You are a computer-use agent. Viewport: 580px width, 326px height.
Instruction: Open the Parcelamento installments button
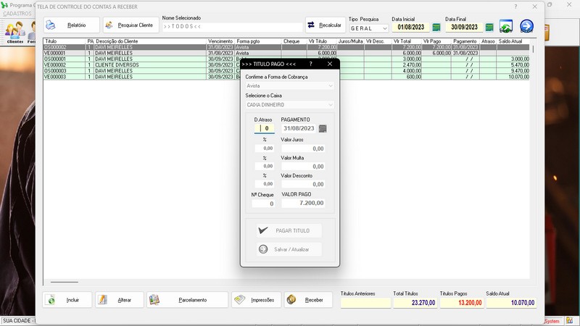click(x=188, y=300)
